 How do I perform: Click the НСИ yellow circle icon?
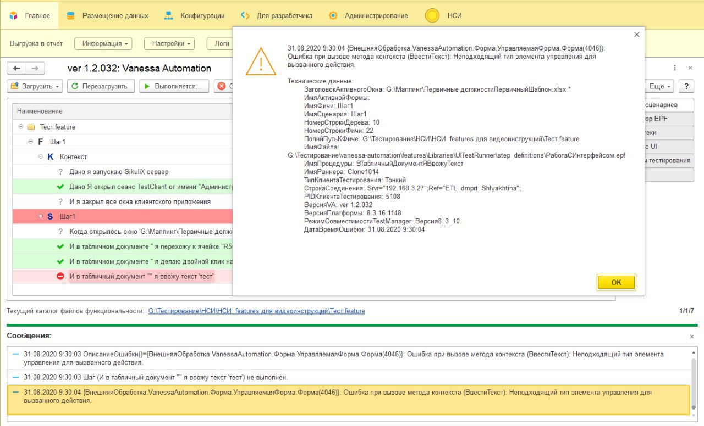pyautogui.click(x=432, y=16)
